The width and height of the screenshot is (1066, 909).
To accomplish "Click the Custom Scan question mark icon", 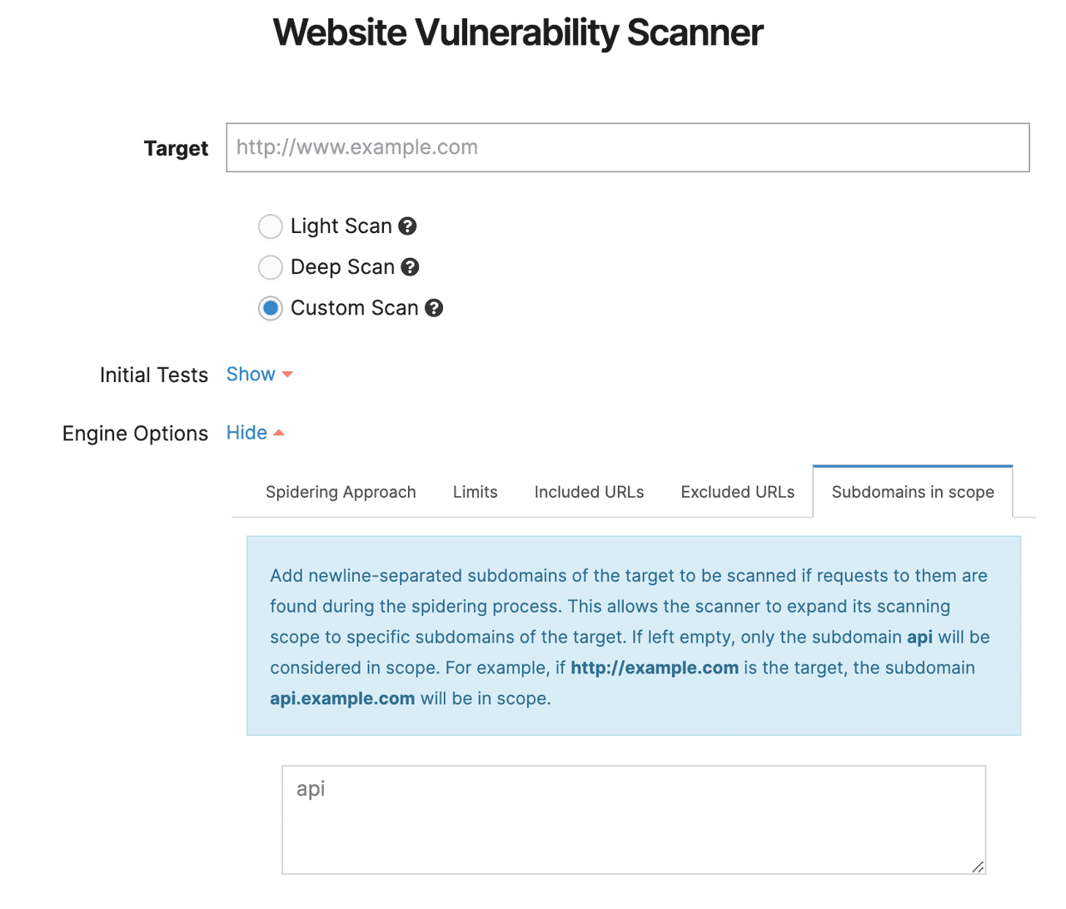I will [434, 308].
